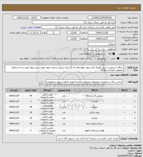Screen dimensions: 143x157
Task: Click the جزئیات اطلاعات نیاز header title
Action: (x=127, y=8)
